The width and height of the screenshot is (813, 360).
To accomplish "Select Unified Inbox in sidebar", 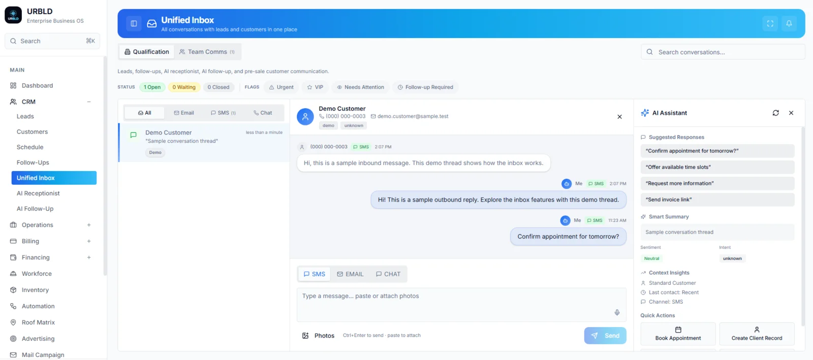I will [54, 178].
